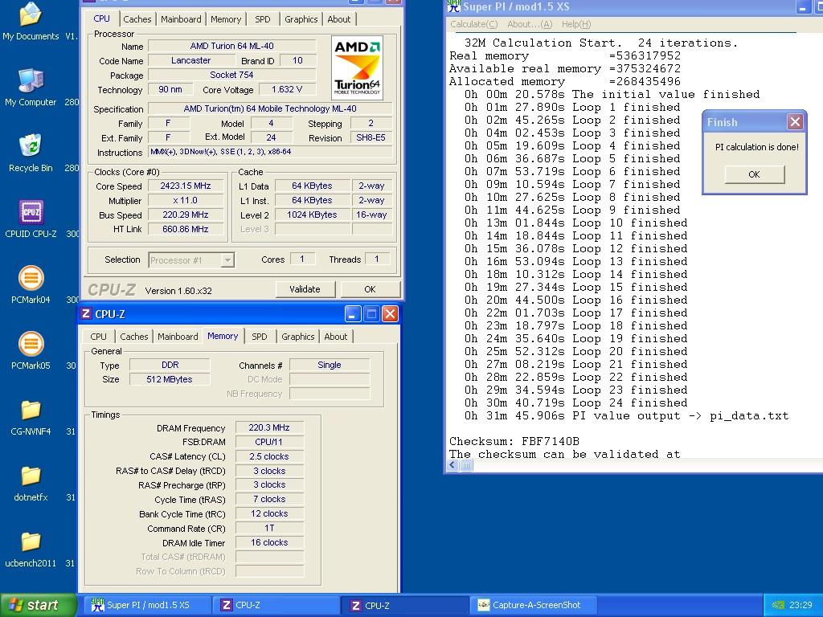Open the About menu in Super PI

pos(530,24)
